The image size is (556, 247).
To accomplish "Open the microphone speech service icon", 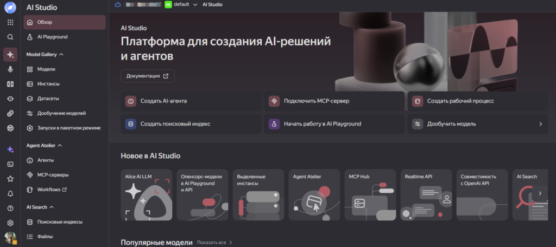I will tap(10, 69).
